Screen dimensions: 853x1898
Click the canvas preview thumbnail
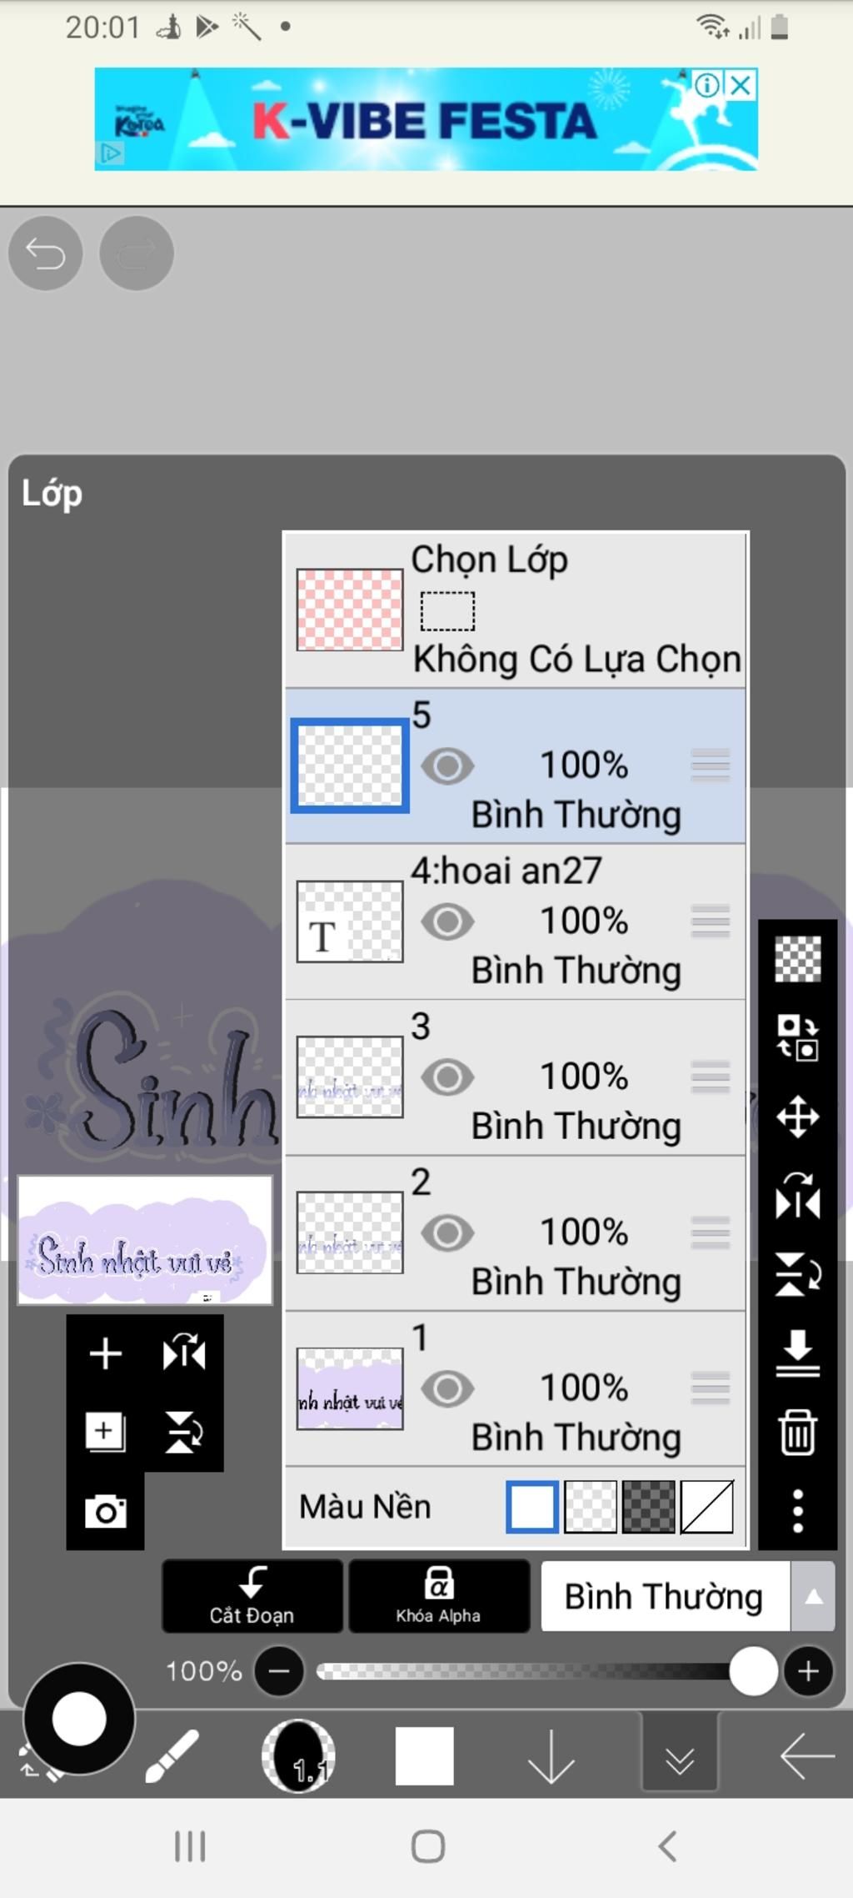click(x=145, y=1239)
